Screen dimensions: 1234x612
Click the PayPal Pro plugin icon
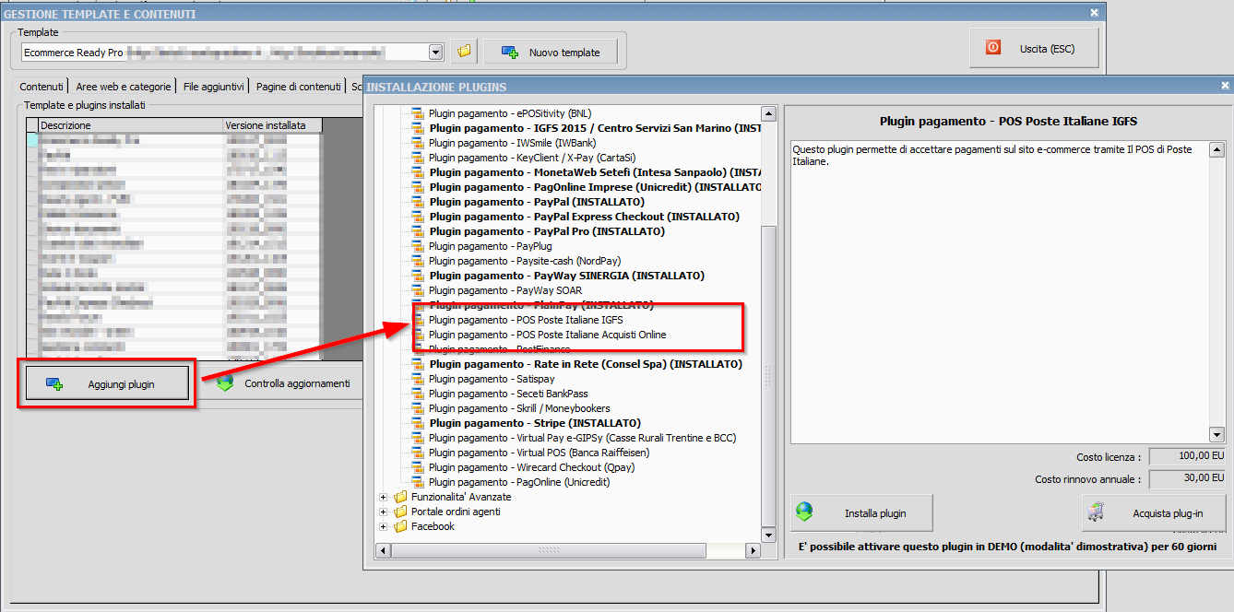[418, 231]
